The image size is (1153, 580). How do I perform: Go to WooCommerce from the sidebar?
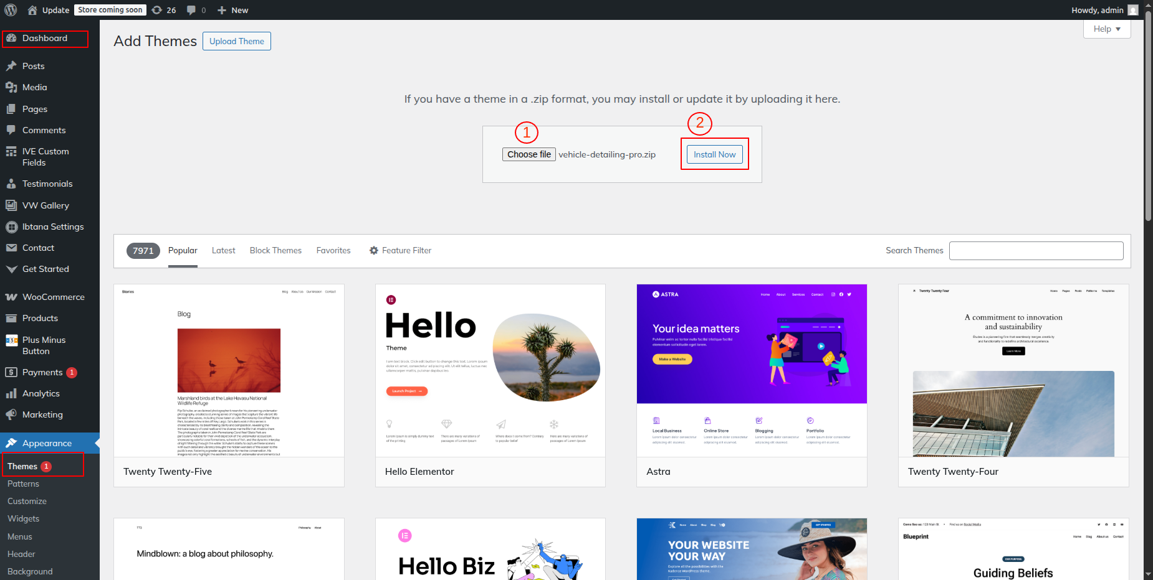point(53,297)
